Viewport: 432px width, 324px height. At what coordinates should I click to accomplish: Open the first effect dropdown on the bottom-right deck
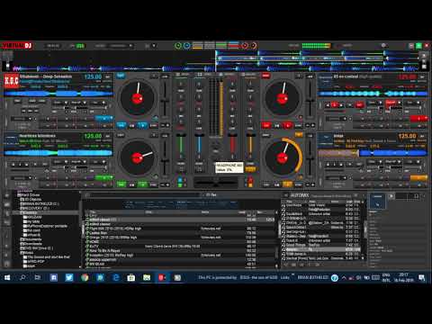(374, 162)
